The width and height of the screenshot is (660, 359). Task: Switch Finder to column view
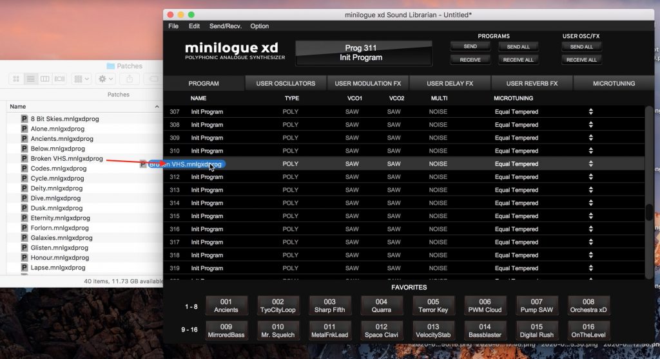(44, 78)
